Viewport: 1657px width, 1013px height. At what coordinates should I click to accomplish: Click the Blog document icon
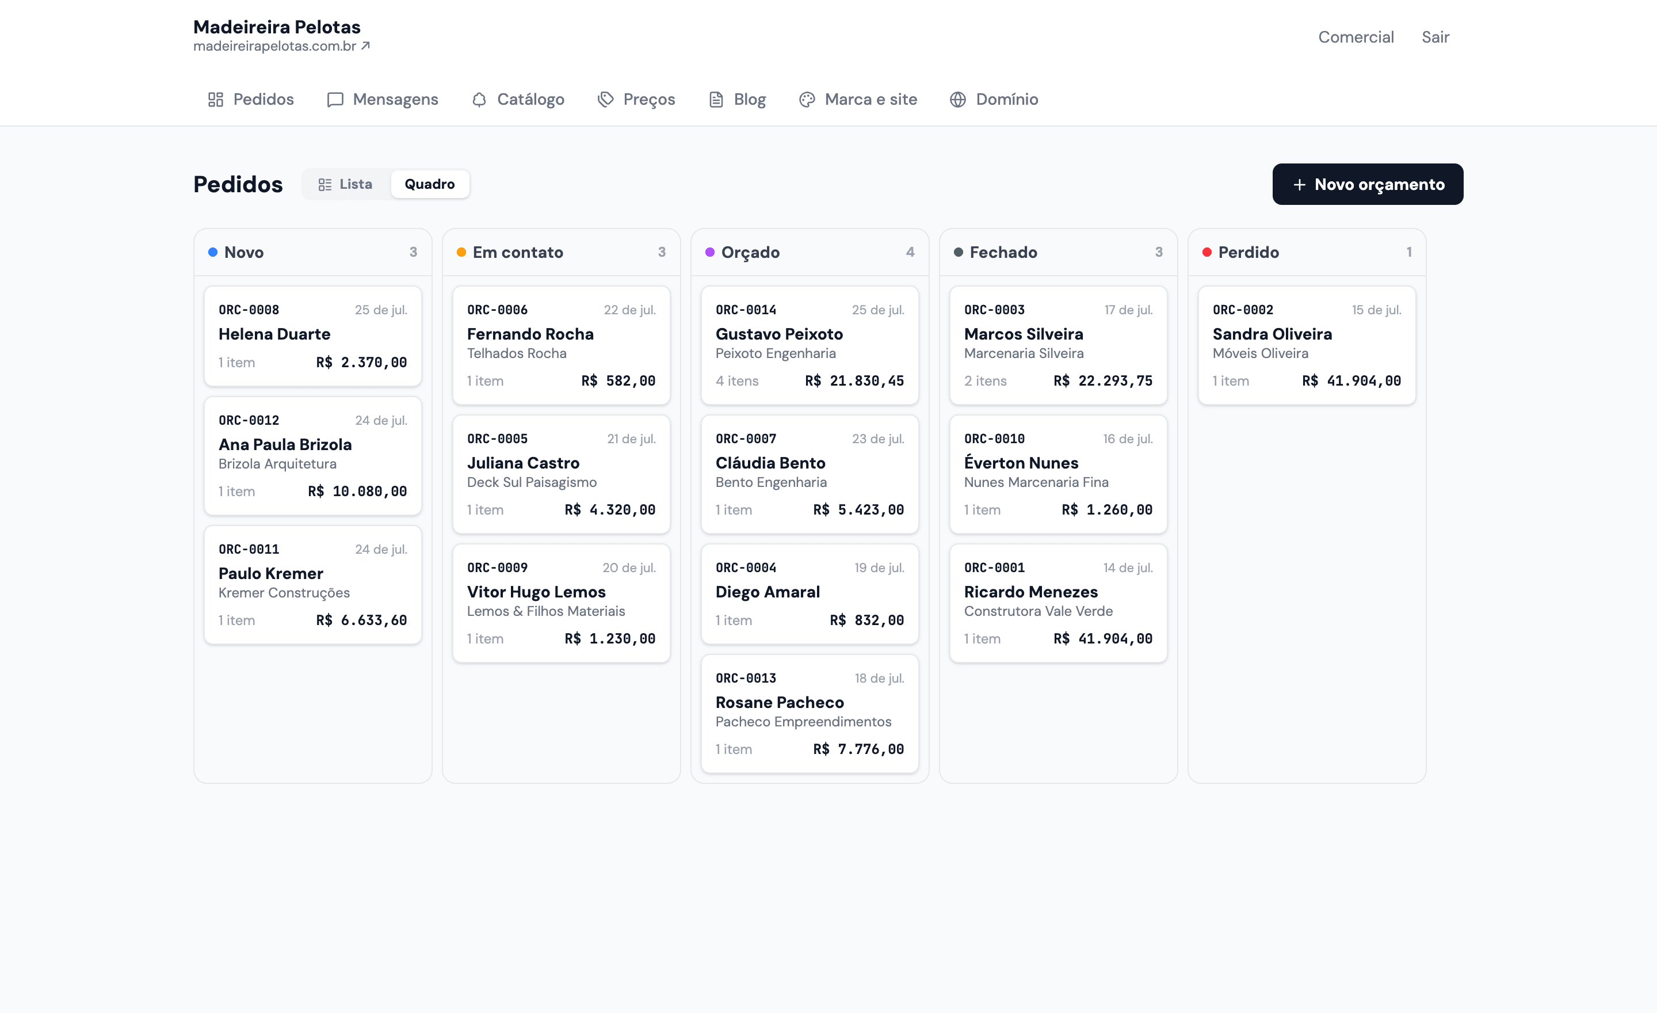pyautogui.click(x=716, y=100)
